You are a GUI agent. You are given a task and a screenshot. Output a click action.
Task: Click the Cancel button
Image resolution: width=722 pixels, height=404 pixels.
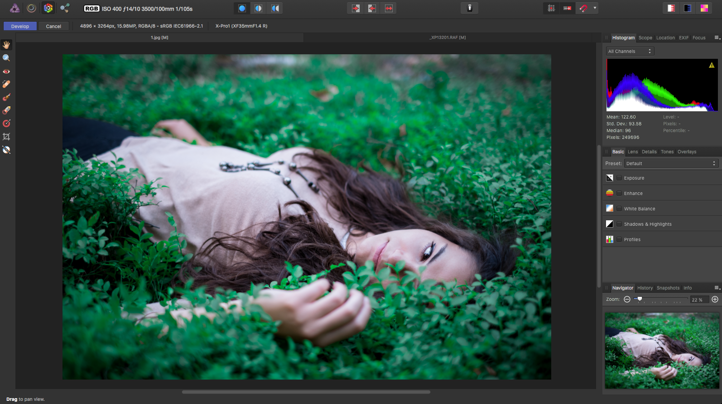(53, 26)
